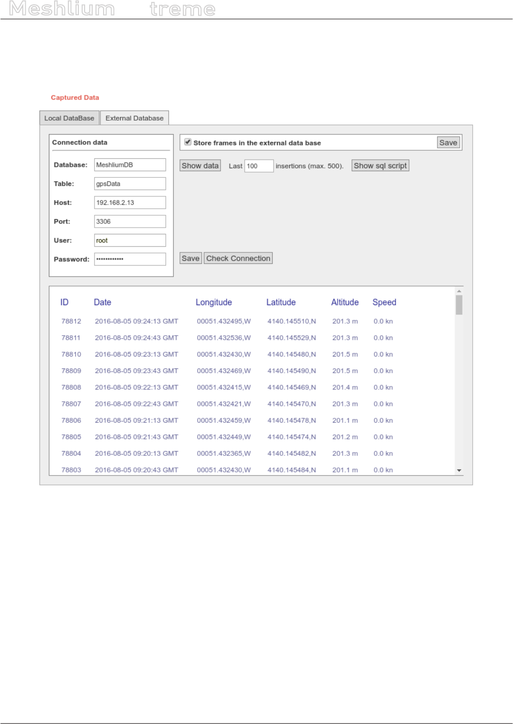513x724 pixels.
Task: Focus the Password field
Action: point(130,259)
